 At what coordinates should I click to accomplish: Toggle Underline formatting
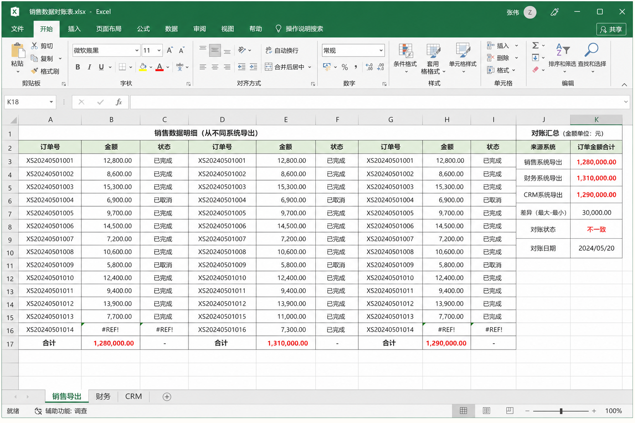(101, 67)
